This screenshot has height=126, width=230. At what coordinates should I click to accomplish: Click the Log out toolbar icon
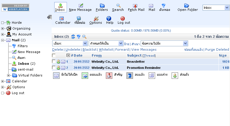[x=123, y=18]
